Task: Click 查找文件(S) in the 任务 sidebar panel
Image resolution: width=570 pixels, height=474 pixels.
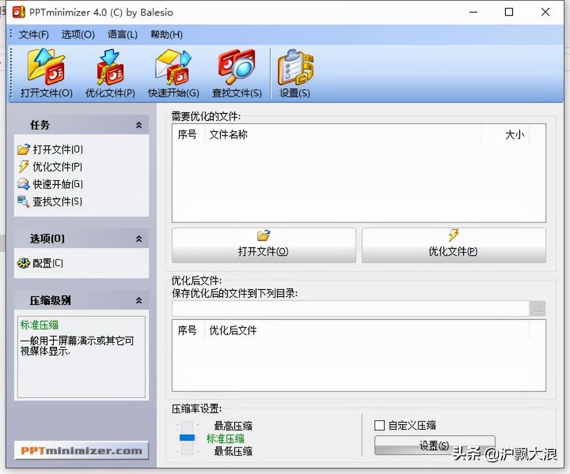Action: pos(57,201)
